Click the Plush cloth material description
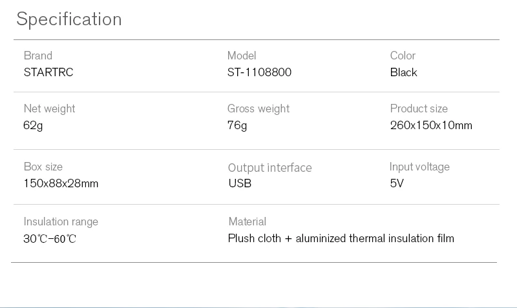The height and width of the screenshot is (308, 517). click(341, 238)
